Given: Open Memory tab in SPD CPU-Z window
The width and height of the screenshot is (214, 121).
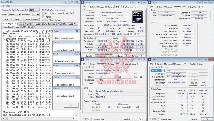Looking at the screenshot, I should (x=177, y=64).
